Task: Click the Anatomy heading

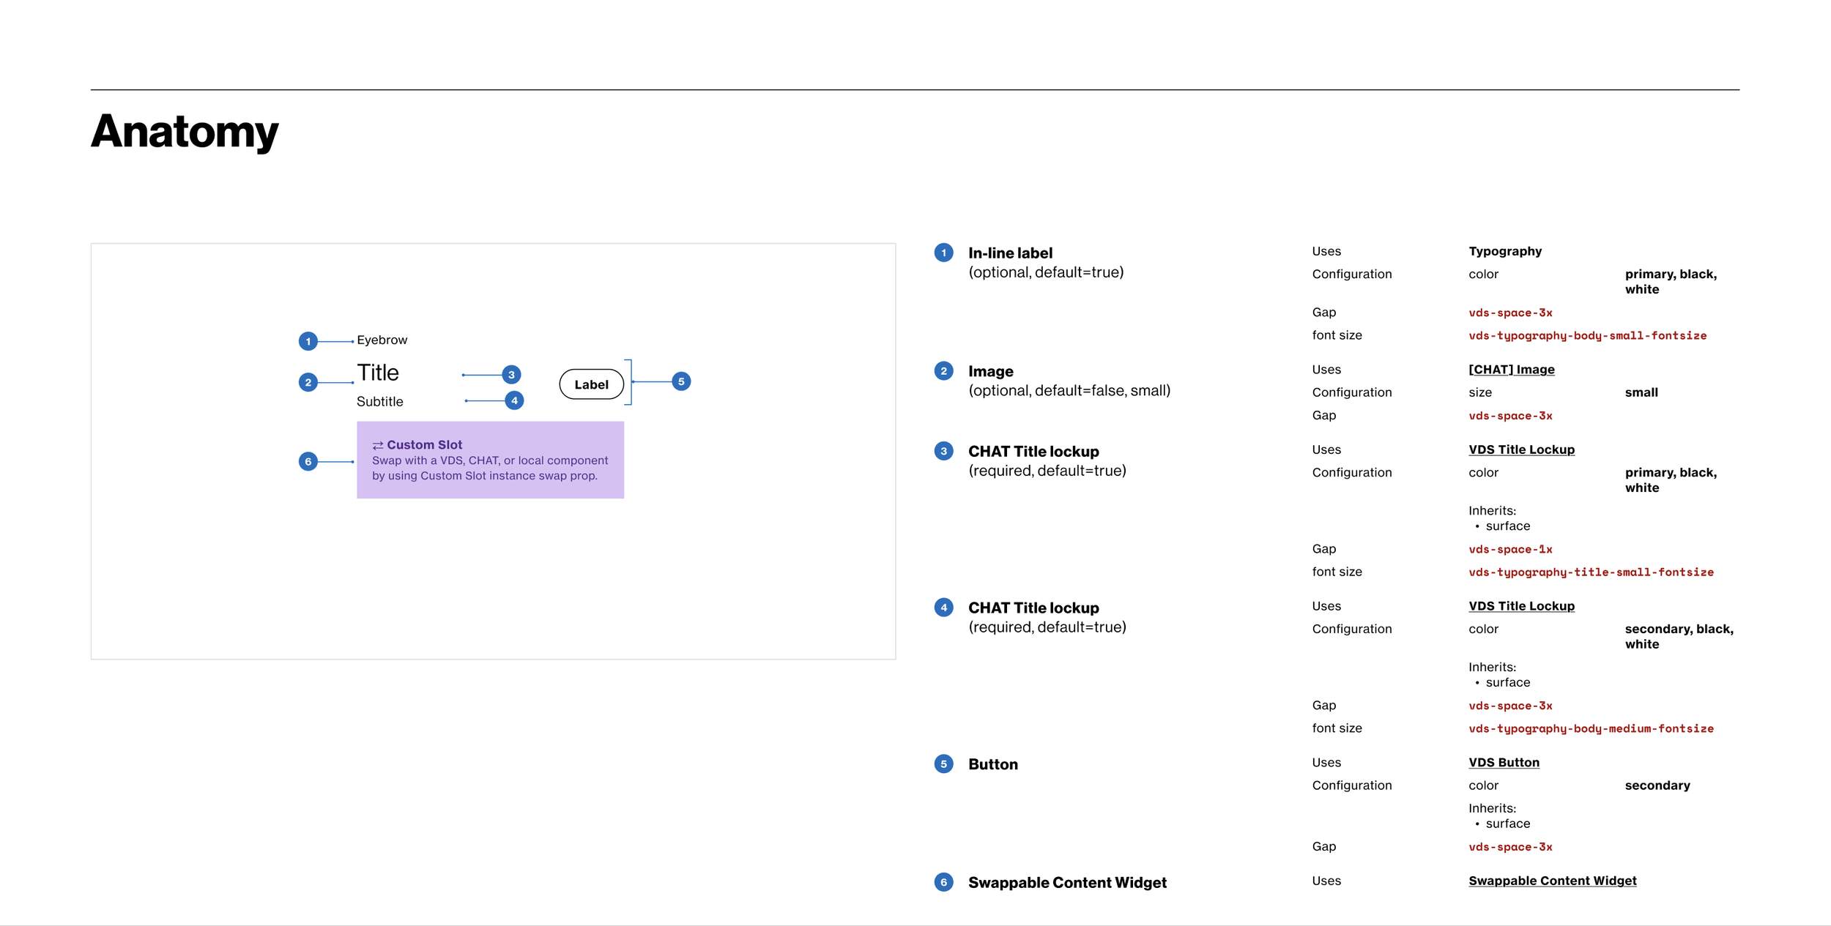Action: point(185,132)
